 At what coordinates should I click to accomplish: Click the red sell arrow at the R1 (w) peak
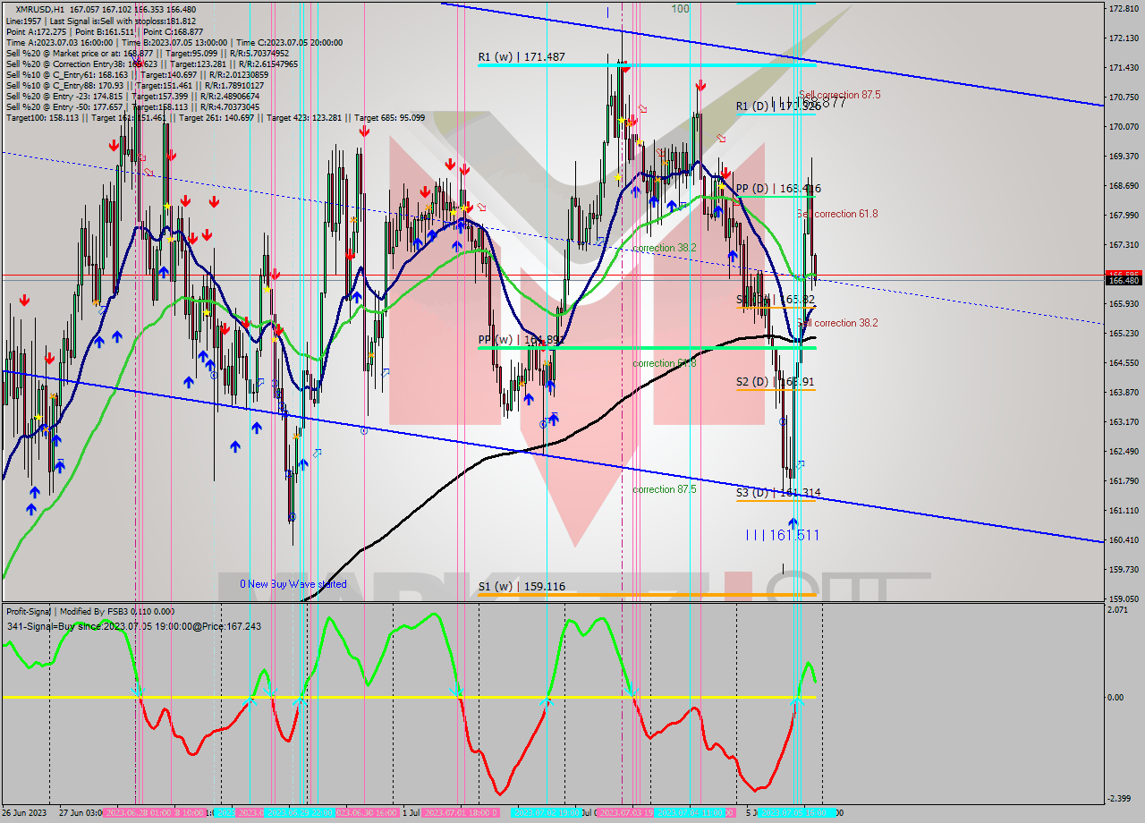pyautogui.click(x=623, y=66)
